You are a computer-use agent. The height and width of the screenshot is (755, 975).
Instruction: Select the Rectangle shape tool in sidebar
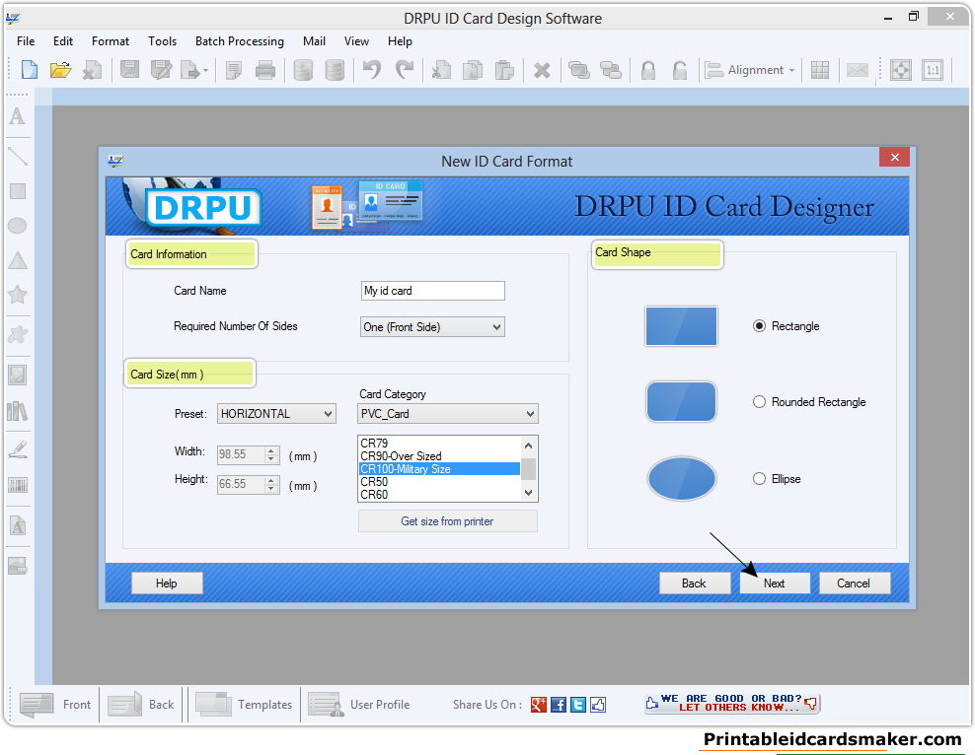(18, 191)
